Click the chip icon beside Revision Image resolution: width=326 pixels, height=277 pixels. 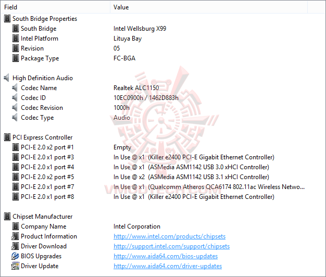tap(16, 48)
